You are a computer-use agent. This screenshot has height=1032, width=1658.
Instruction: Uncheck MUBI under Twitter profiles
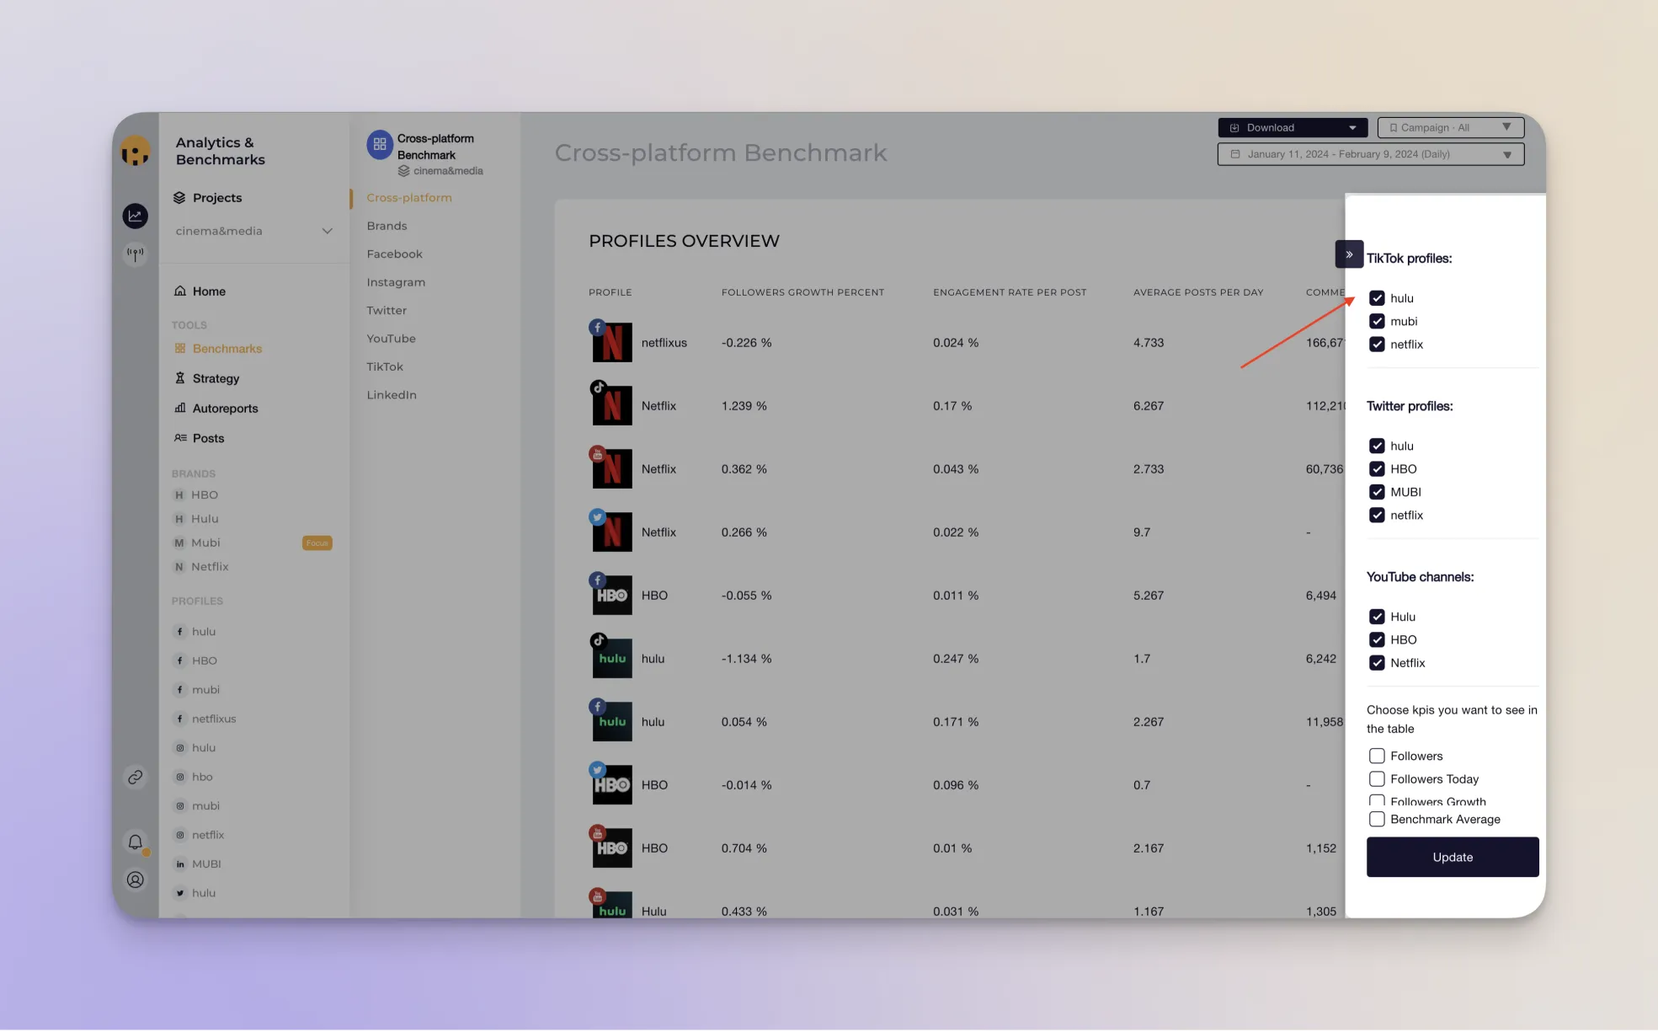[x=1377, y=492]
